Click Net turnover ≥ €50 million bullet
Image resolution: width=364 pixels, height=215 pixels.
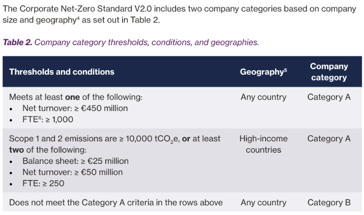72,172
